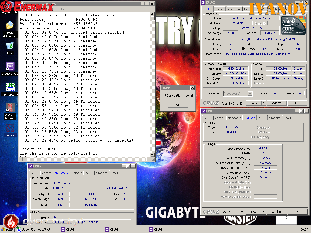The height and width of the screenshot is (233, 311).
Task: Select the About tab in the bottom-left CPU-Z window
Action: [114, 173]
